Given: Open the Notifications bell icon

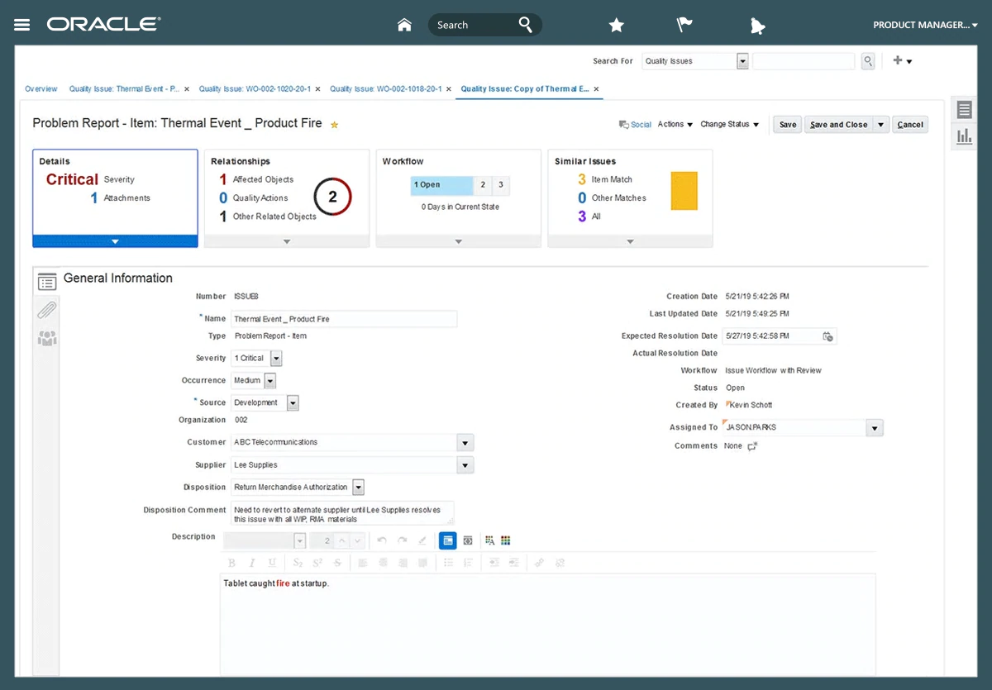Looking at the screenshot, I should (757, 26).
